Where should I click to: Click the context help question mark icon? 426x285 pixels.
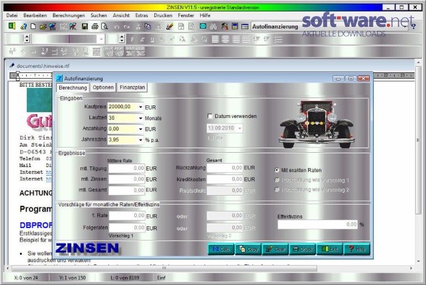24,26
